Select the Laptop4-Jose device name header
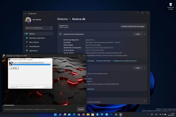Viewport: 176px width, 117px height. tap(63, 26)
